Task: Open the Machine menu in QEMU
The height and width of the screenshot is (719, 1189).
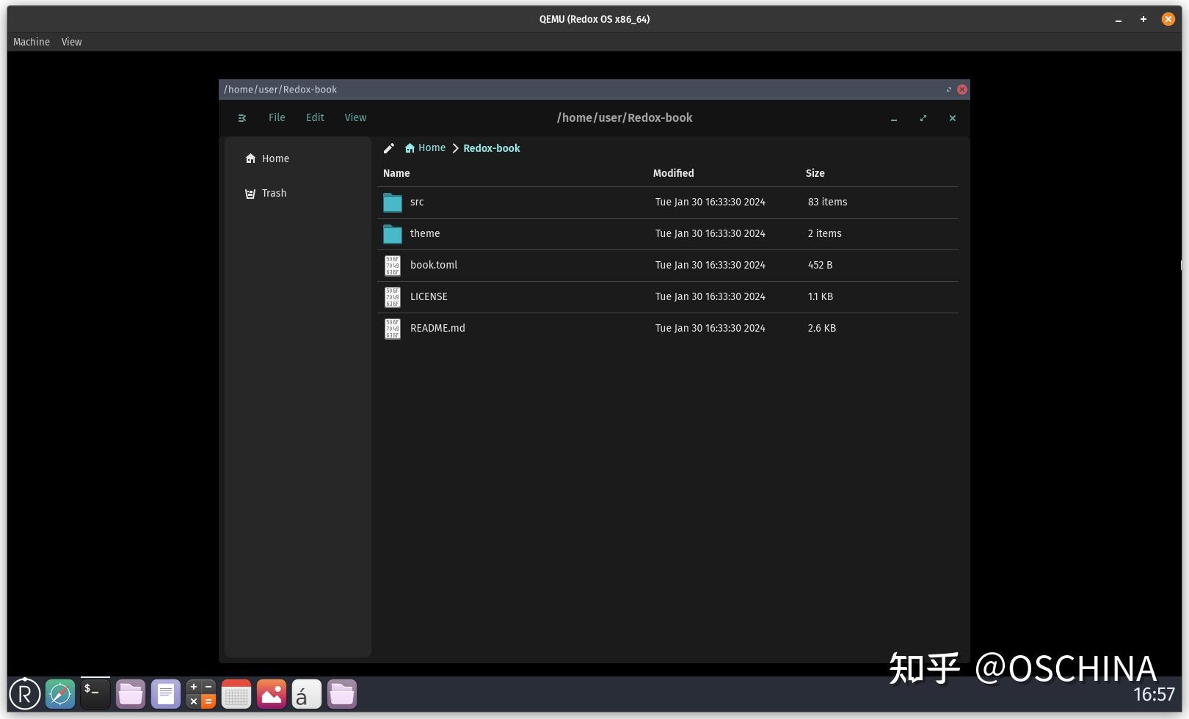Action: [31, 42]
